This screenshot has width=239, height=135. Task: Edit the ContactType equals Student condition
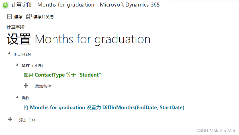[62, 75]
